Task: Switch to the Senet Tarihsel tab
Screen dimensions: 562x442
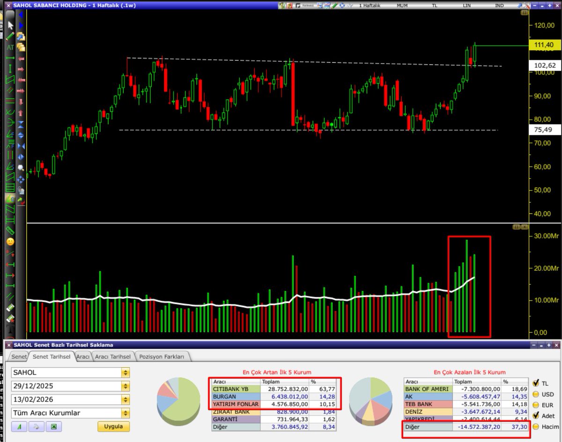Action: click(x=52, y=356)
